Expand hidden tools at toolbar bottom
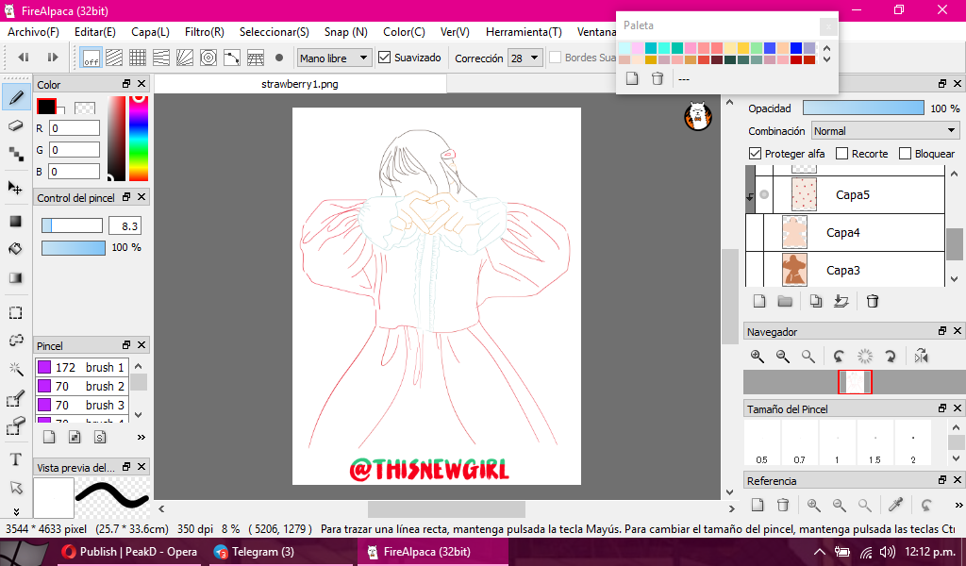Viewport: 966px width, 566px height. point(16,511)
